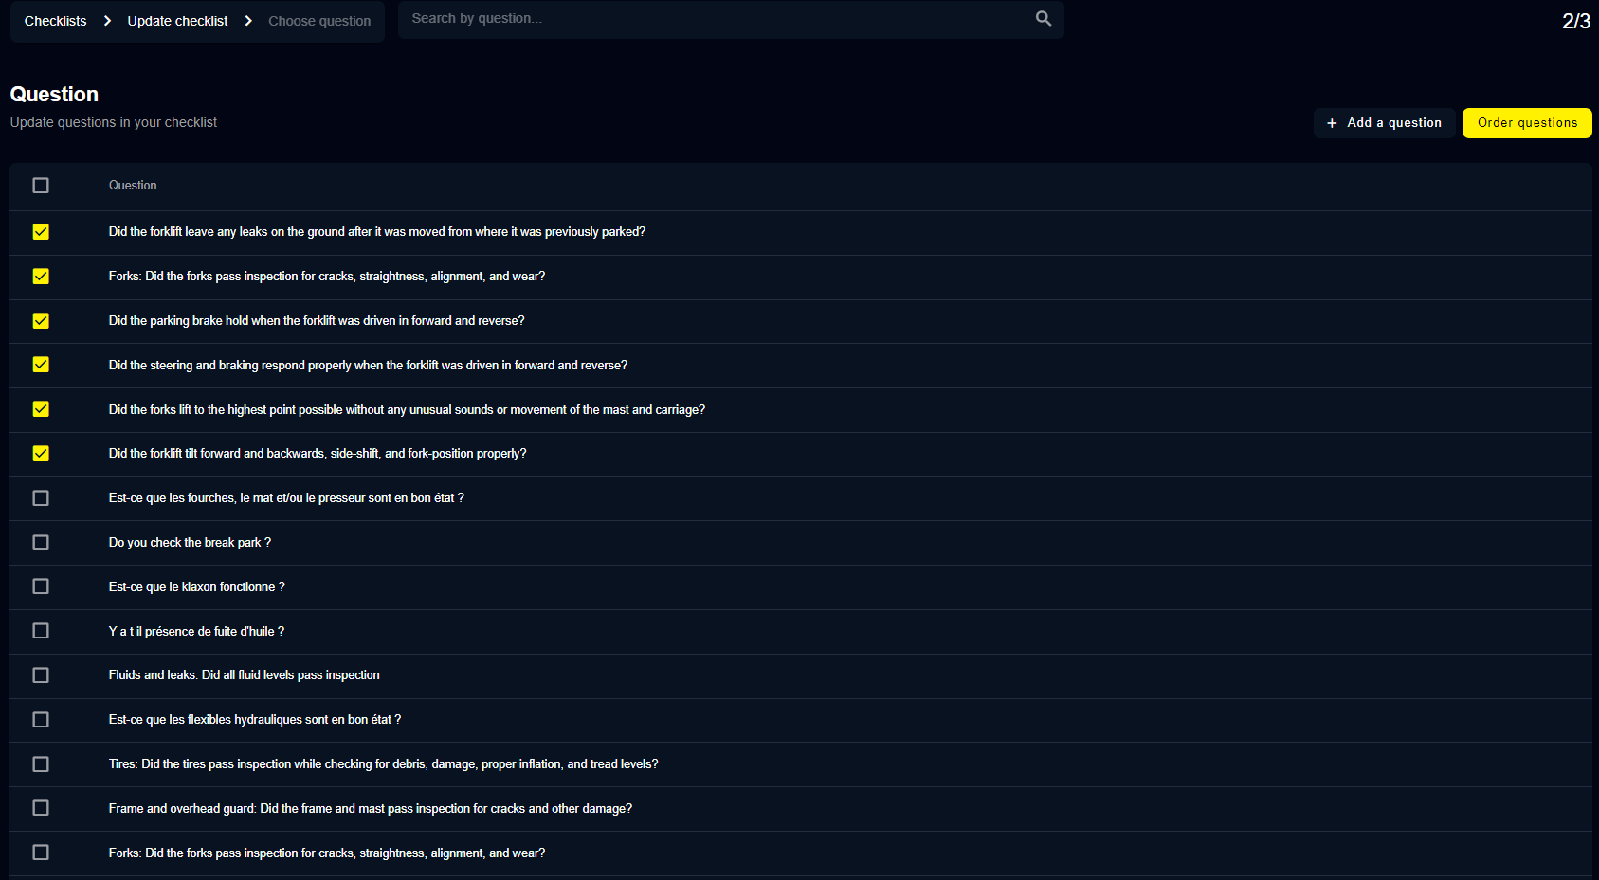This screenshot has width=1599, height=880.
Task: Select the 'Y a t il présence de fuite d'huile' row text
Action: [196, 632]
